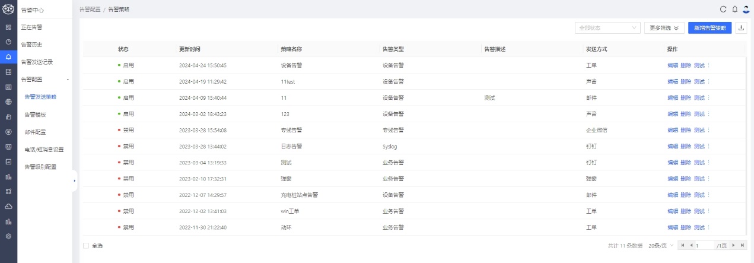Go to the first page arrow in pagination
This screenshot has width=754, height=263.
tap(682, 245)
